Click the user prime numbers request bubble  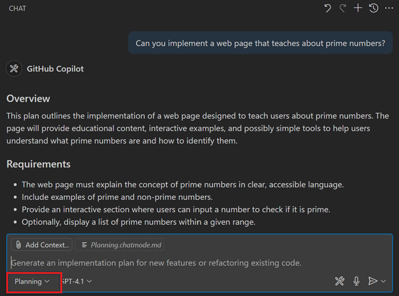pos(260,43)
